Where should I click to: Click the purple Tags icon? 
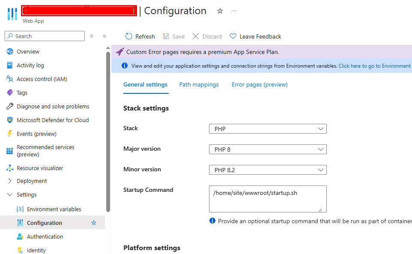pyautogui.click(x=10, y=93)
